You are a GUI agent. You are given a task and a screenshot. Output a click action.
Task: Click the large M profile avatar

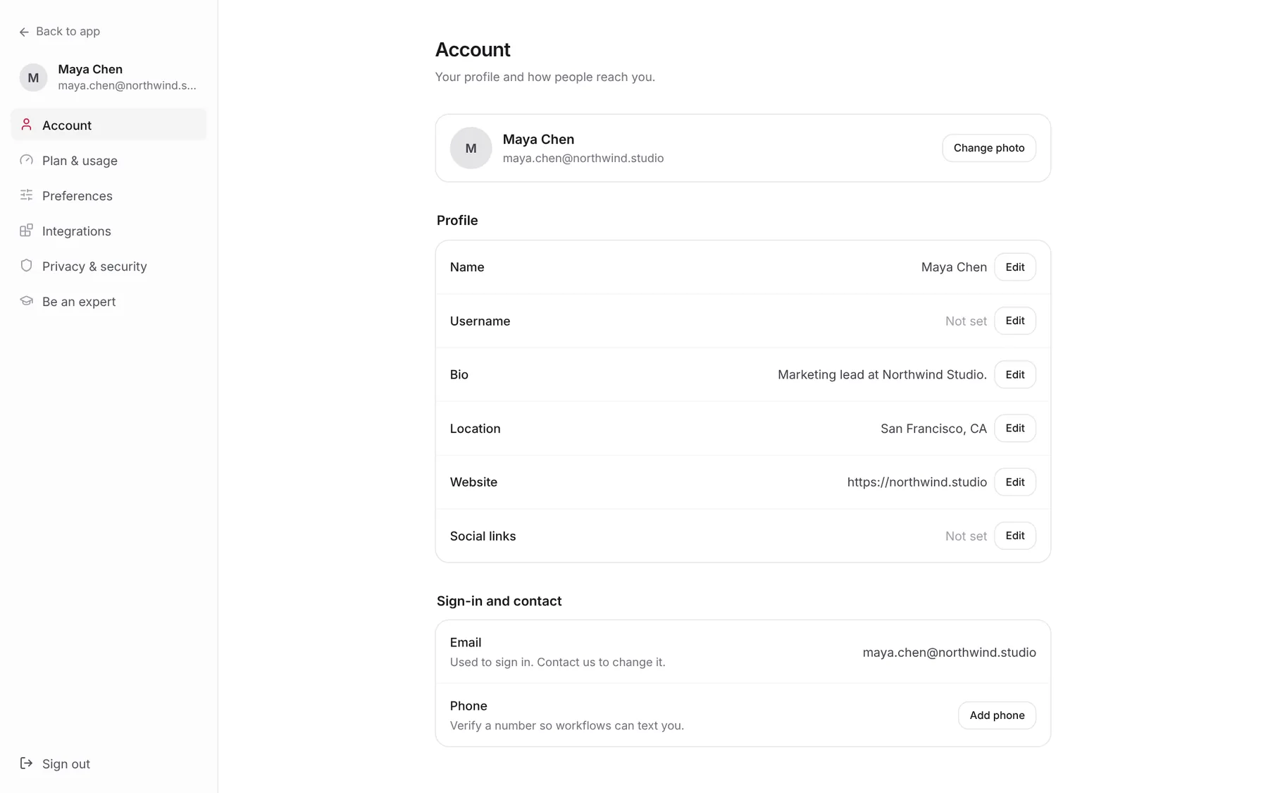(x=471, y=148)
